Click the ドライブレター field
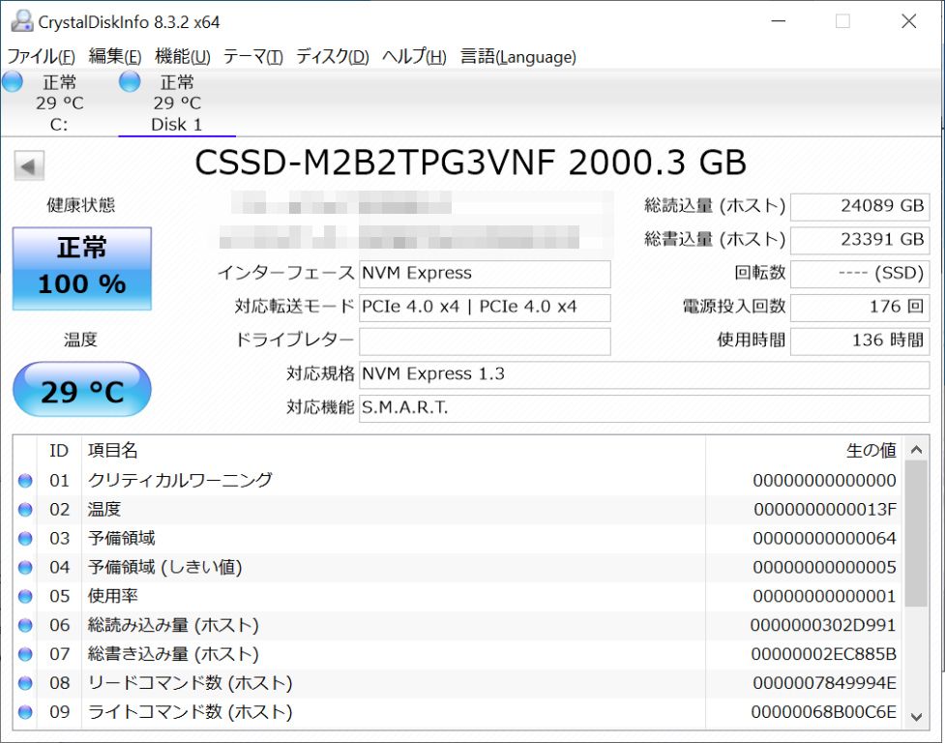Viewport: 945px width, 743px height. point(485,341)
